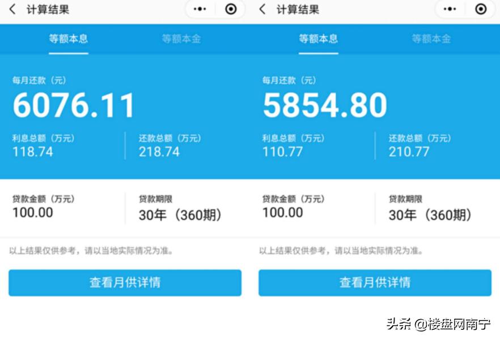Select the highlighted 等额本息 tab on the left
Screen dimensions: 500x340
(x=68, y=40)
